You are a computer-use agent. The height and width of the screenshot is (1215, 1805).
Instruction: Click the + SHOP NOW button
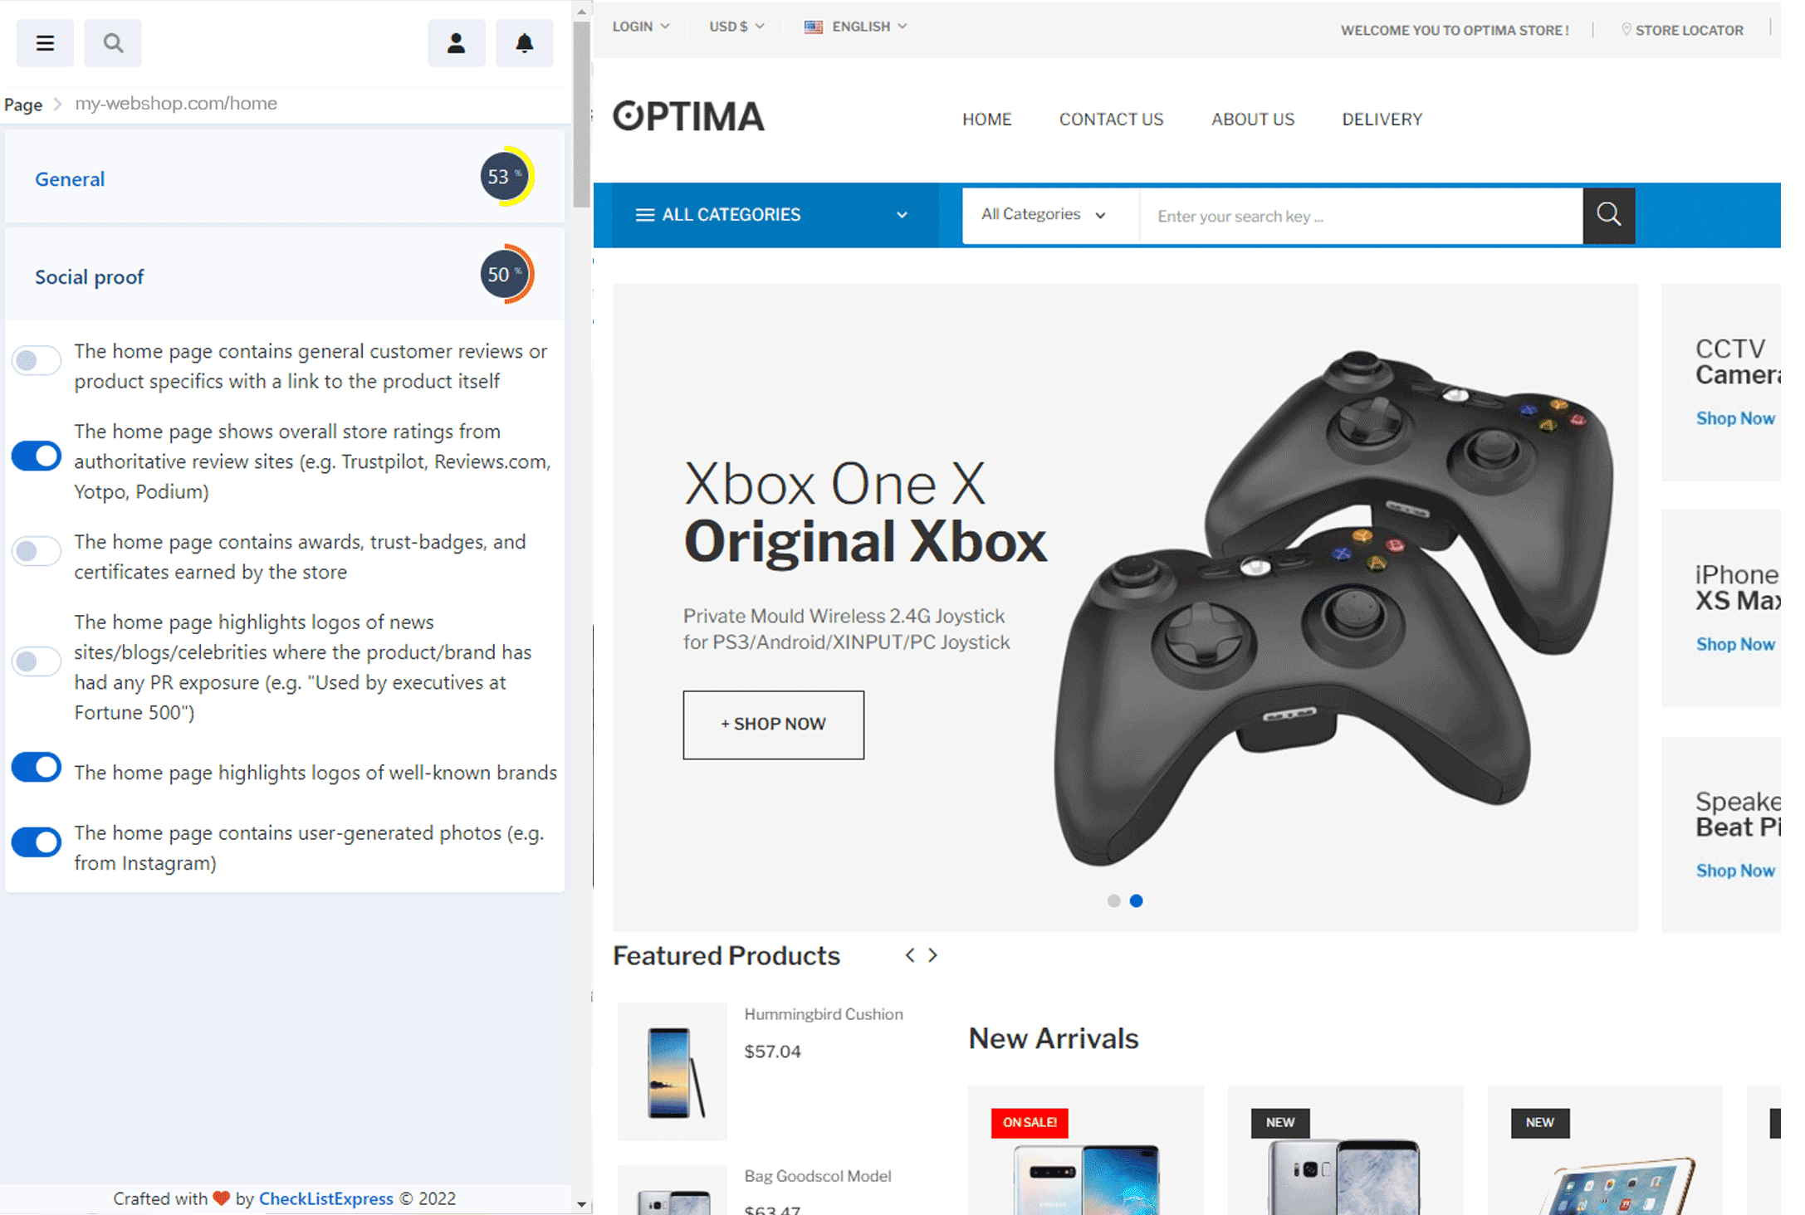773,725
